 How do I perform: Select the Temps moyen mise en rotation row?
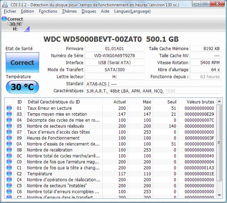[x=110, y=114]
